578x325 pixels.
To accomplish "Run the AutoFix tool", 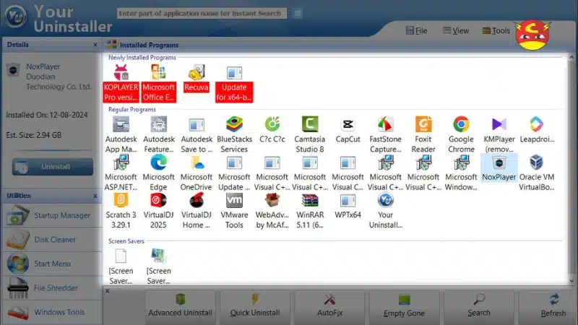I will tap(329, 306).
